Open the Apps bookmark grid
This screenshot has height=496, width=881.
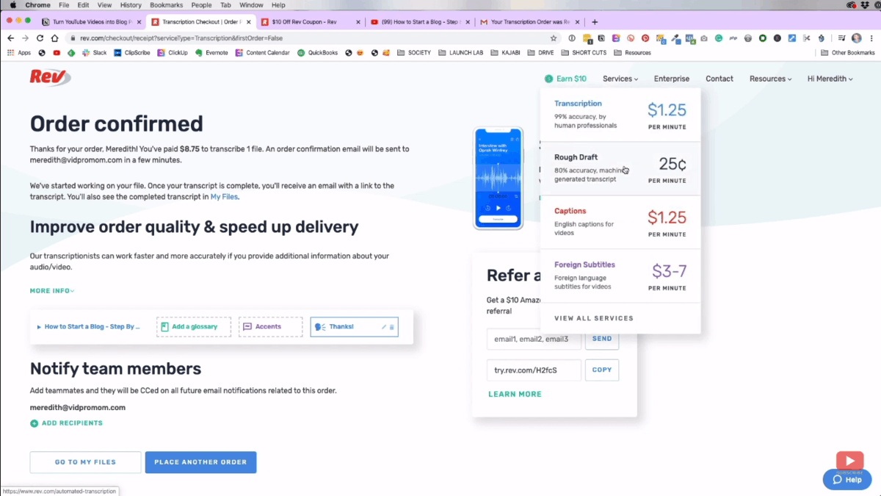click(x=20, y=53)
